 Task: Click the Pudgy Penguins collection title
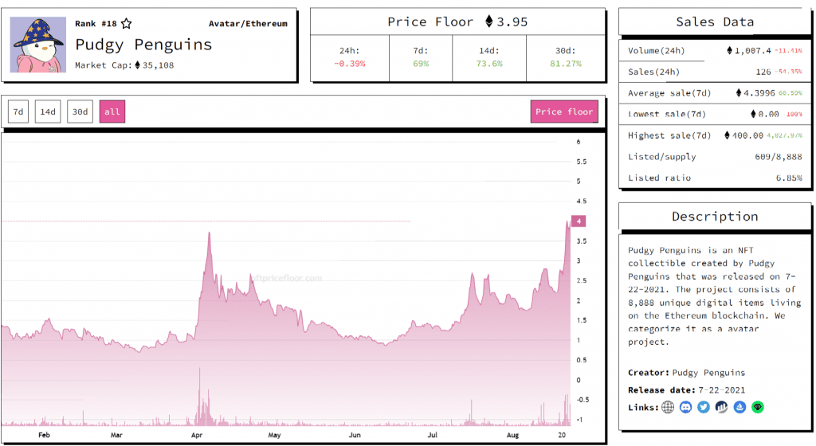tap(143, 45)
